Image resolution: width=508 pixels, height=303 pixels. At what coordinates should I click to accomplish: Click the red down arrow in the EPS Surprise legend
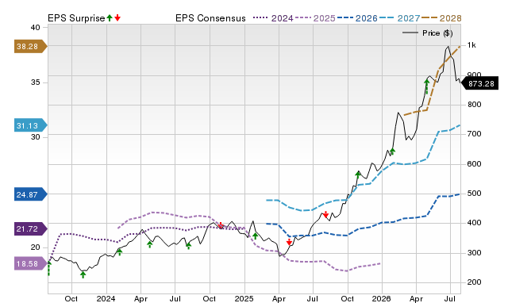tap(117, 17)
